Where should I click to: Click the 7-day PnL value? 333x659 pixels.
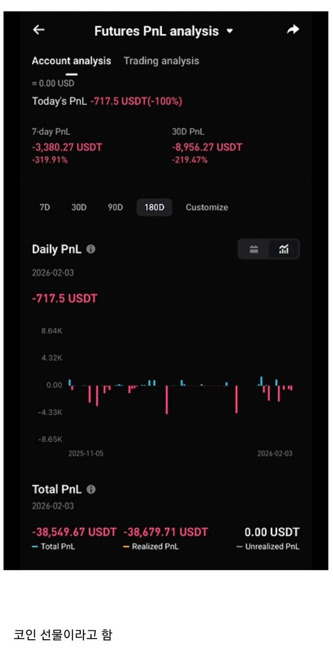click(x=67, y=147)
